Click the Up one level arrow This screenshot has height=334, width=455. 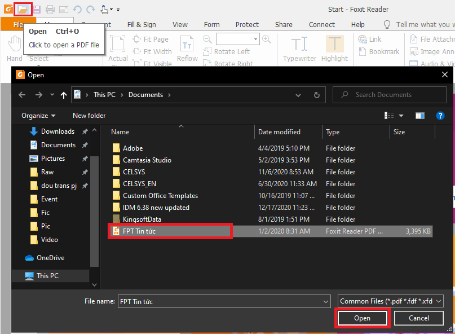64,95
